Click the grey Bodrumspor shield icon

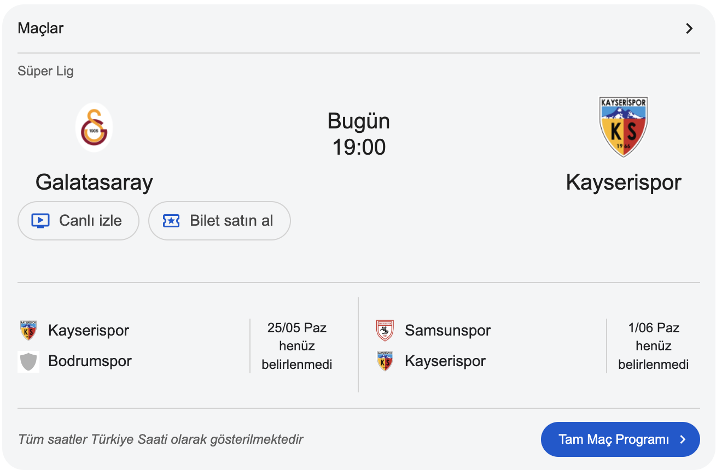[28, 361]
